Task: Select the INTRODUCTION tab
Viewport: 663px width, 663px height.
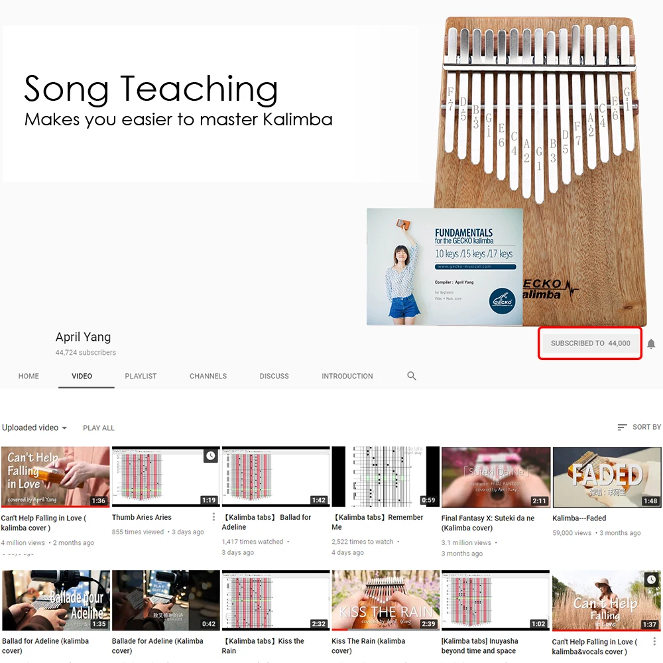Action: click(347, 376)
